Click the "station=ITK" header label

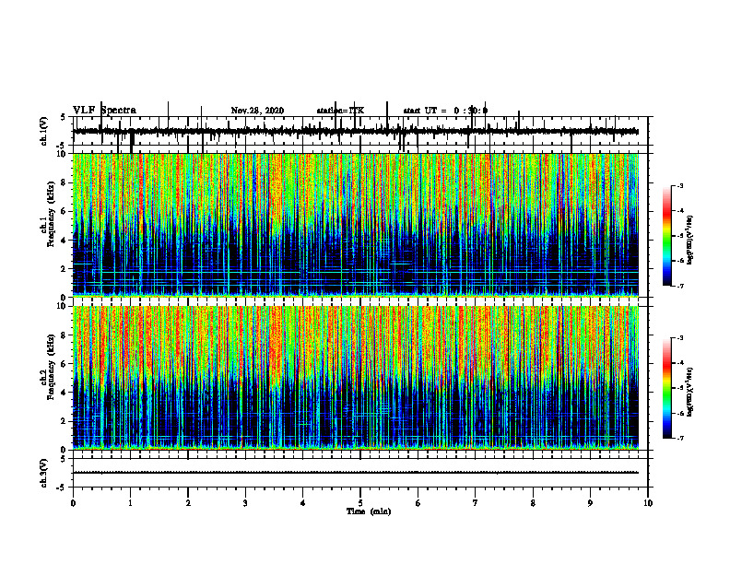click(x=340, y=111)
